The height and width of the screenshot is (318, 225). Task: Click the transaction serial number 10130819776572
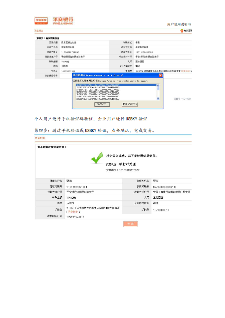(x=129, y=170)
